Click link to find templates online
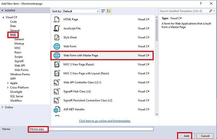The height and width of the screenshot is (139, 217). pyautogui.click(x=105, y=121)
